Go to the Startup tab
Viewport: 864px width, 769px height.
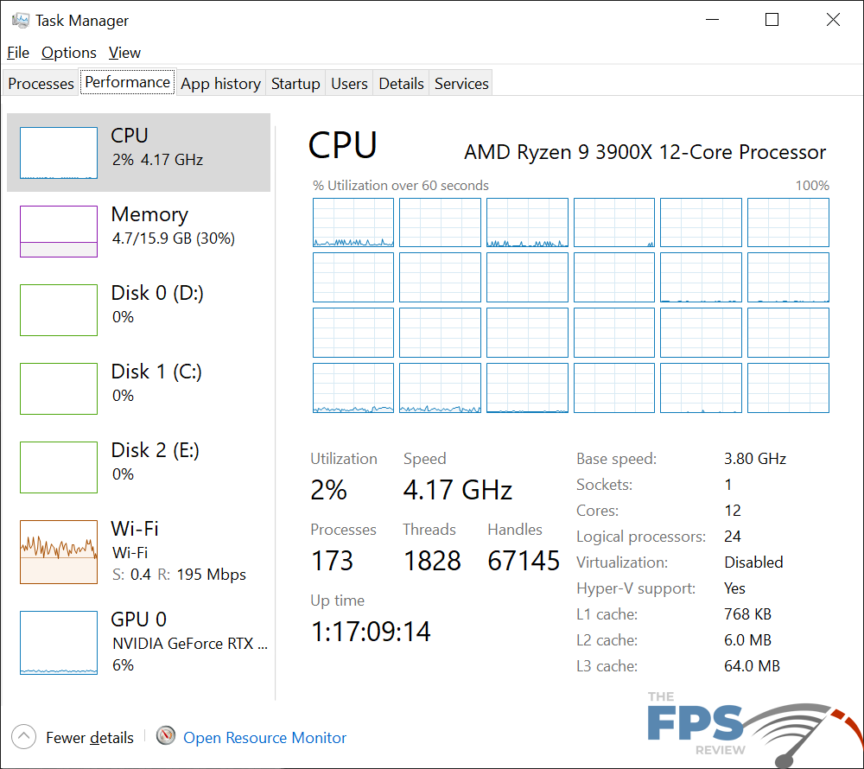tap(295, 83)
